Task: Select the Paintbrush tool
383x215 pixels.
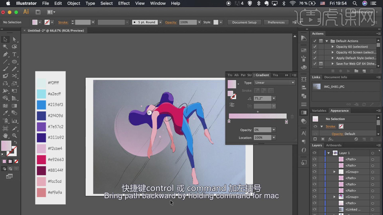Action: [5, 69]
